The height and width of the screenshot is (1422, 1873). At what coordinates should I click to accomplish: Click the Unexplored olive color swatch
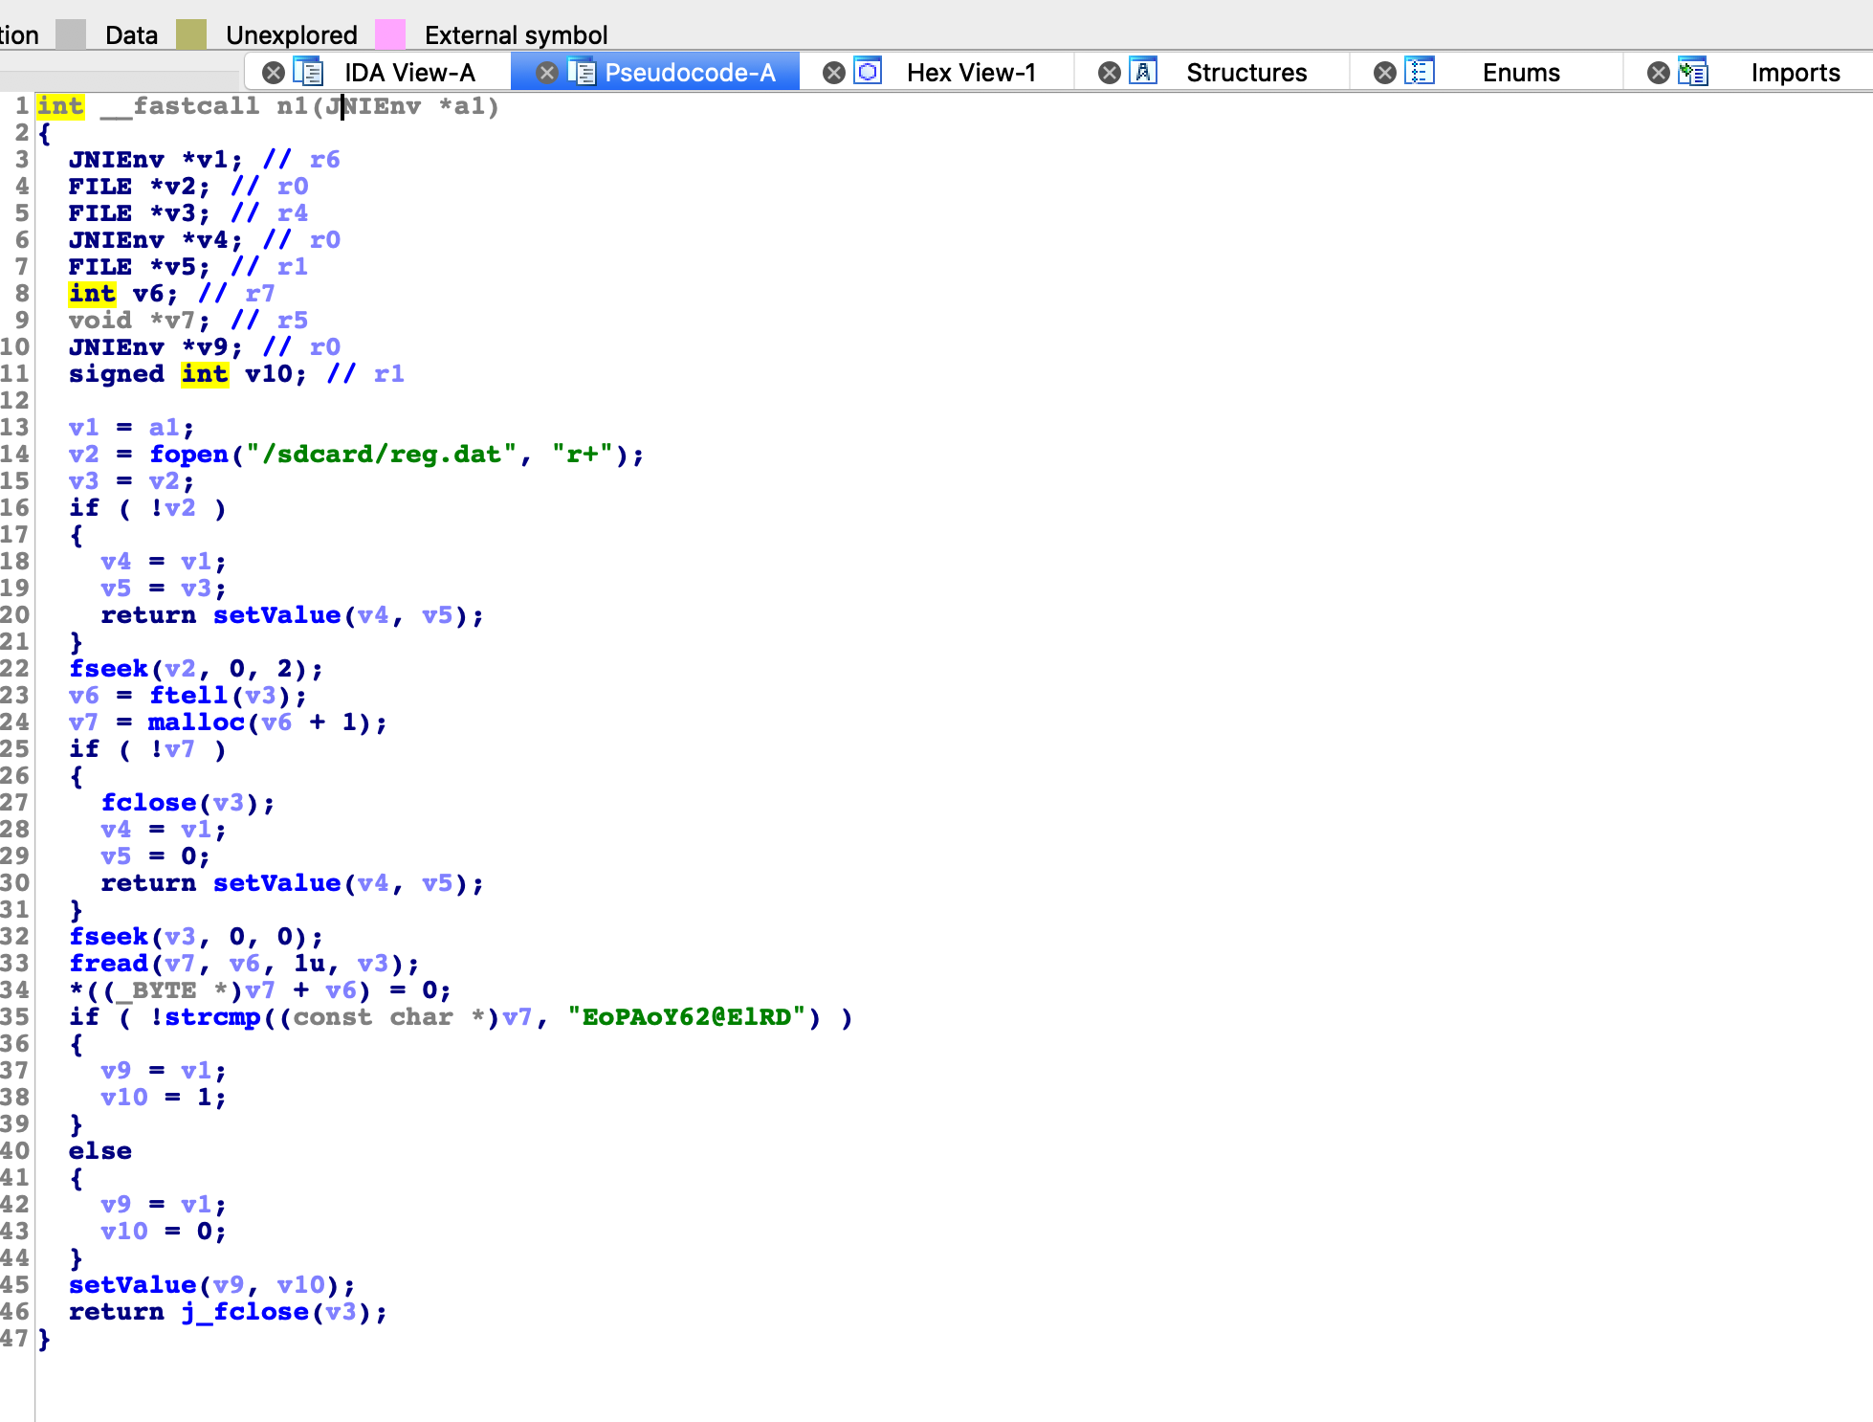(191, 34)
